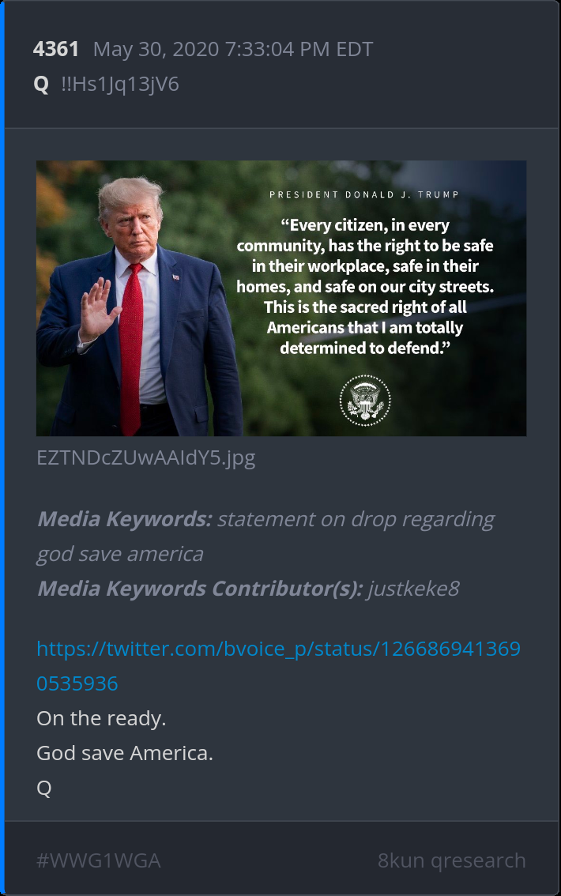This screenshot has height=896, width=561.
Task: Click contributor name justkeke8
Action: (x=413, y=589)
